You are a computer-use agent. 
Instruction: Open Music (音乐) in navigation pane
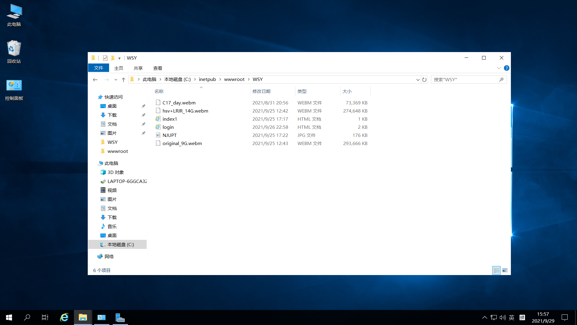[x=112, y=226]
